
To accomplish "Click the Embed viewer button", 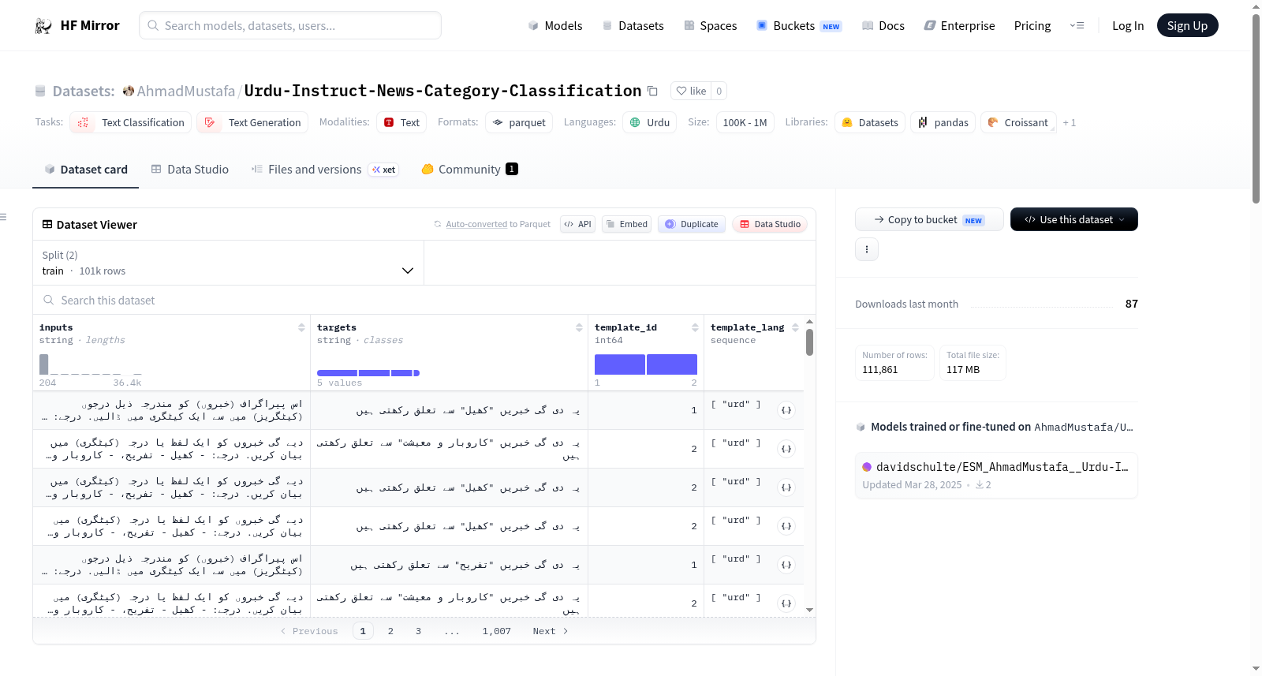I will coord(627,224).
